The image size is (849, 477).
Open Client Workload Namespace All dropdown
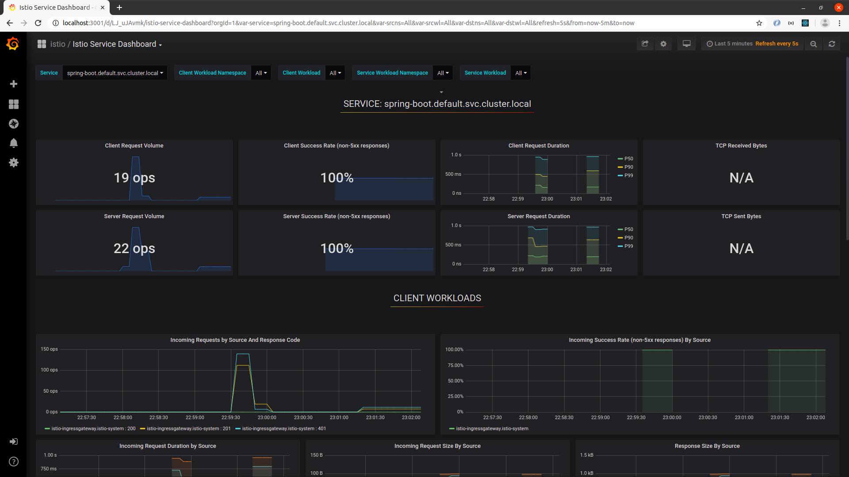(x=261, y=73)
